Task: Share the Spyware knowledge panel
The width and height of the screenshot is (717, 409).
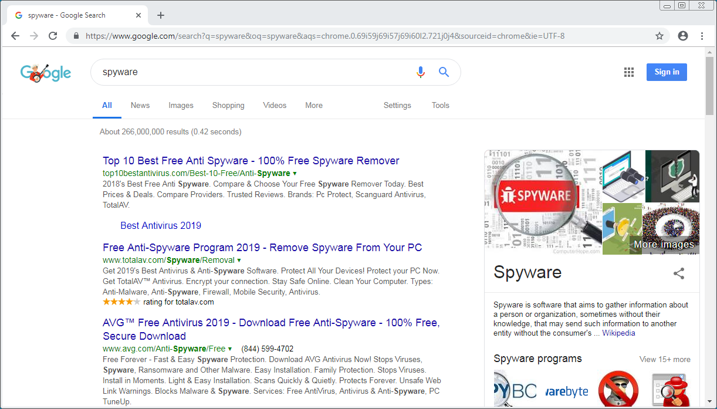Action: [x=679, y=273]
